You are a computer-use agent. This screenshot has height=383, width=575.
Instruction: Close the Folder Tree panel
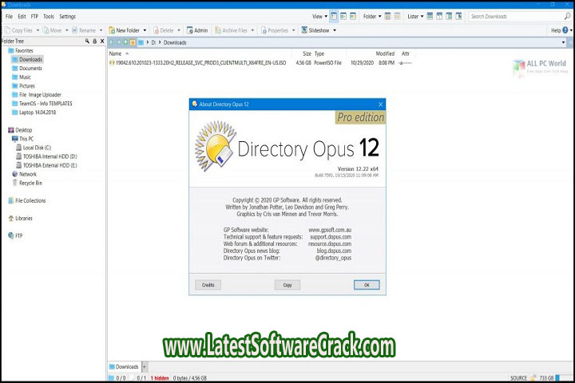coord(101,41)
